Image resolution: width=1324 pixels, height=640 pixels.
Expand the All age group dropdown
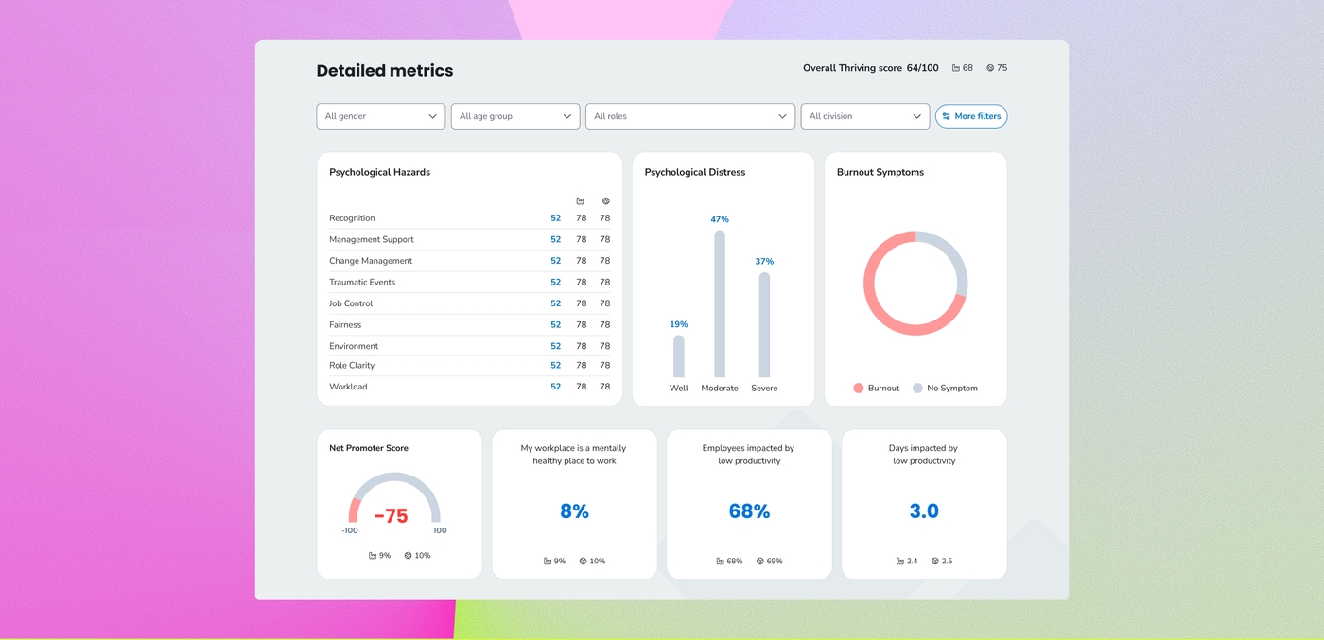[x=515, y=116]
